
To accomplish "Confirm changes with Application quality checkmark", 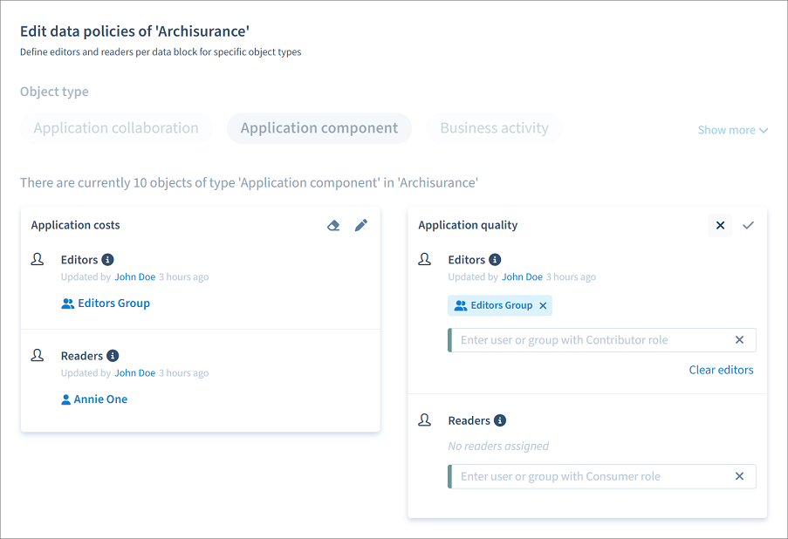I will 748,225.
